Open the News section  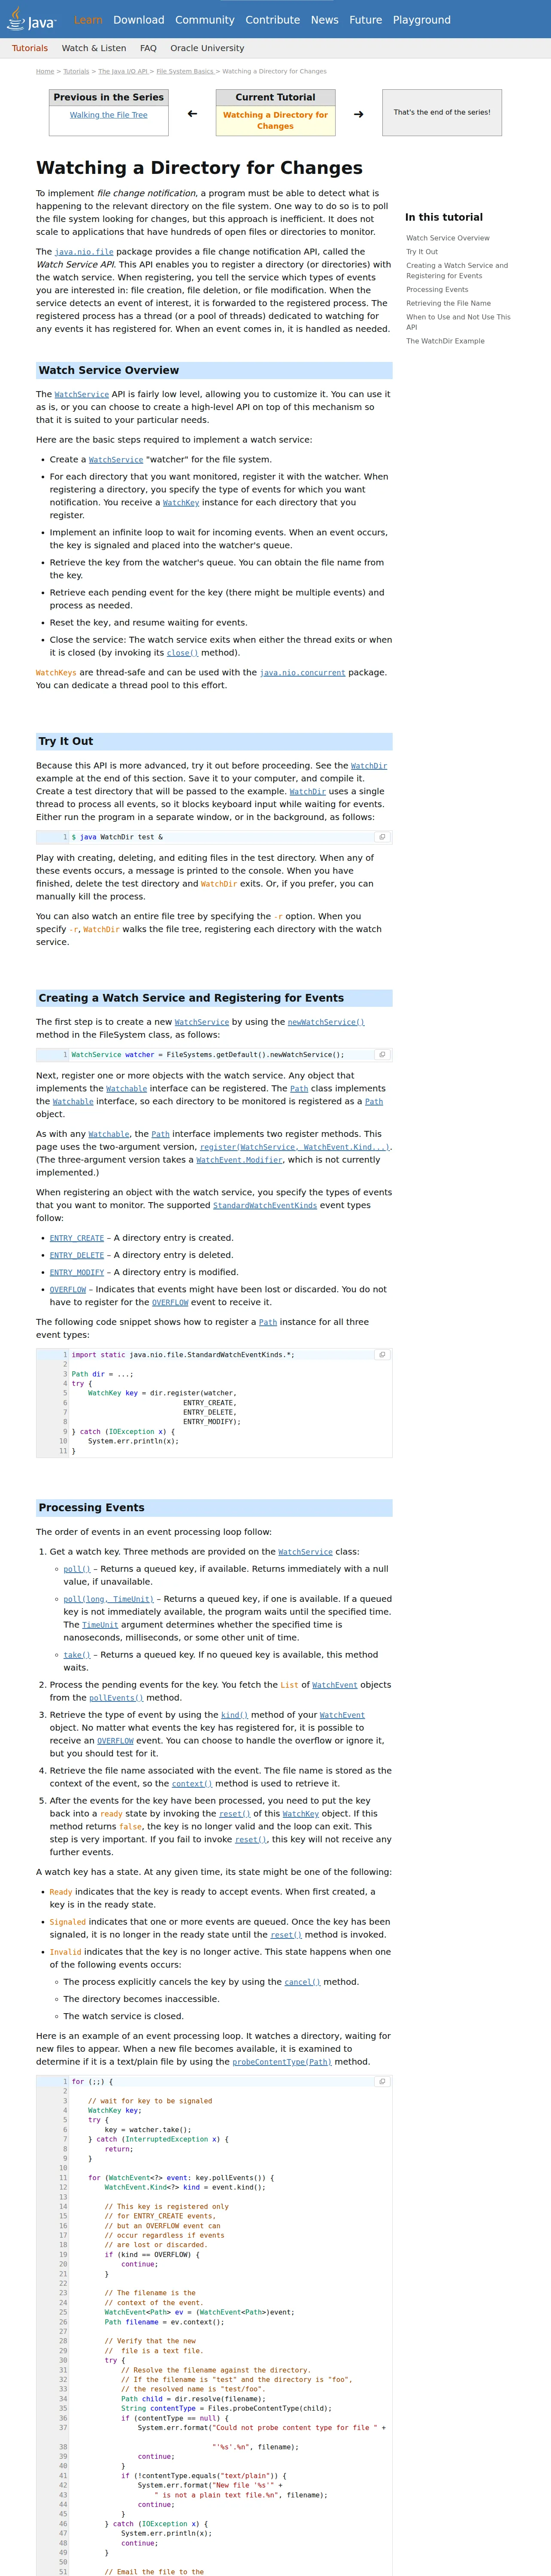point(325,20)
